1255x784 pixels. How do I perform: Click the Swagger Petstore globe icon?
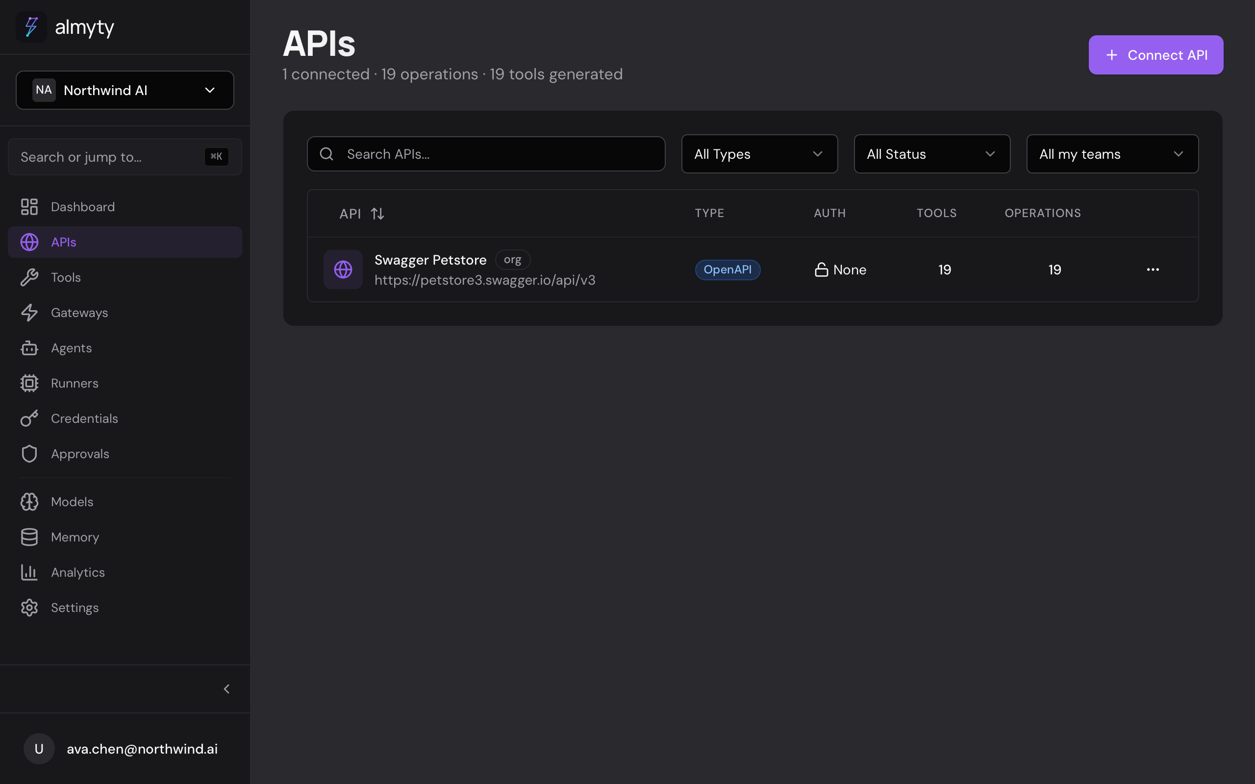(343, 269)
